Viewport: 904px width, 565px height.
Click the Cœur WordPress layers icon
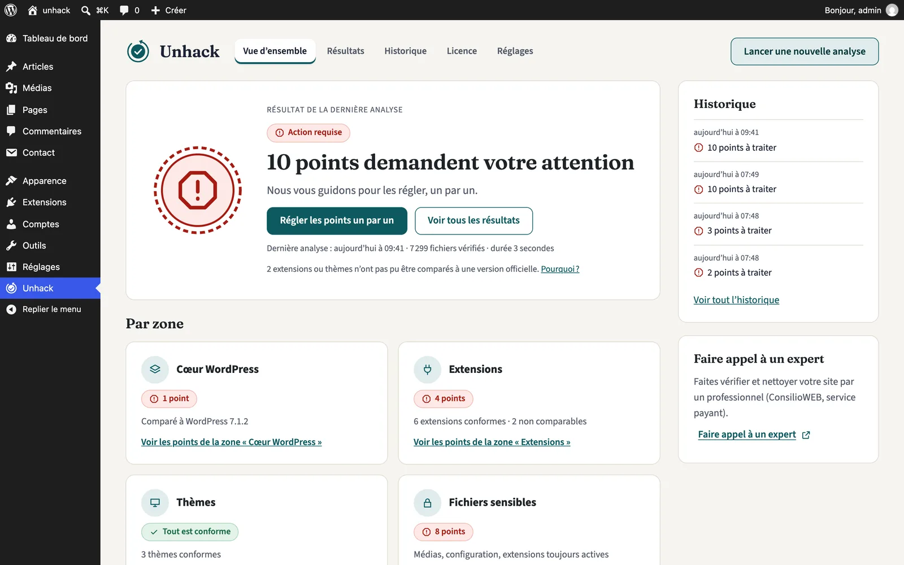click(155, 370)
